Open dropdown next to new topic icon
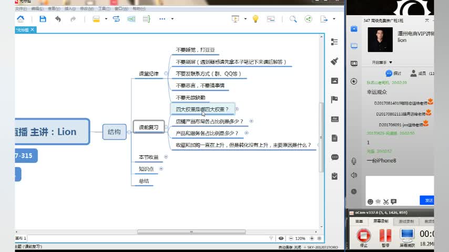Image resolution: width=449 pixels, height=252 pixels. click(106, 19)
